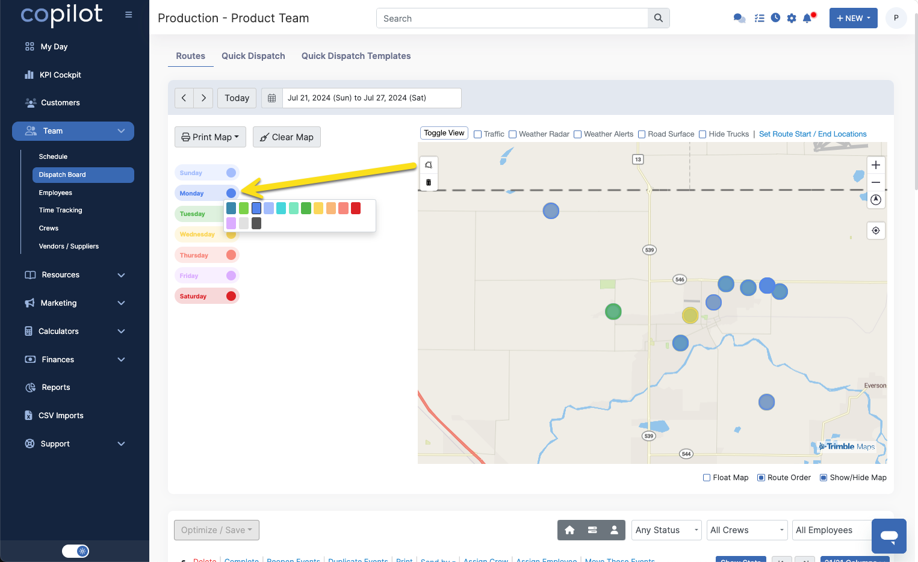Viewport: 918px width, 562px height.
Task: Open My Day in sidebar
Action: (x=54, y=46)
